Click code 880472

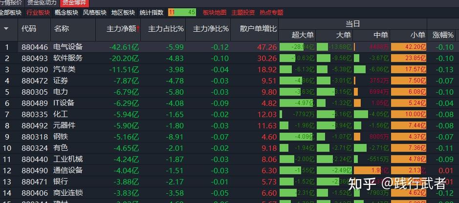click(35, 81)
